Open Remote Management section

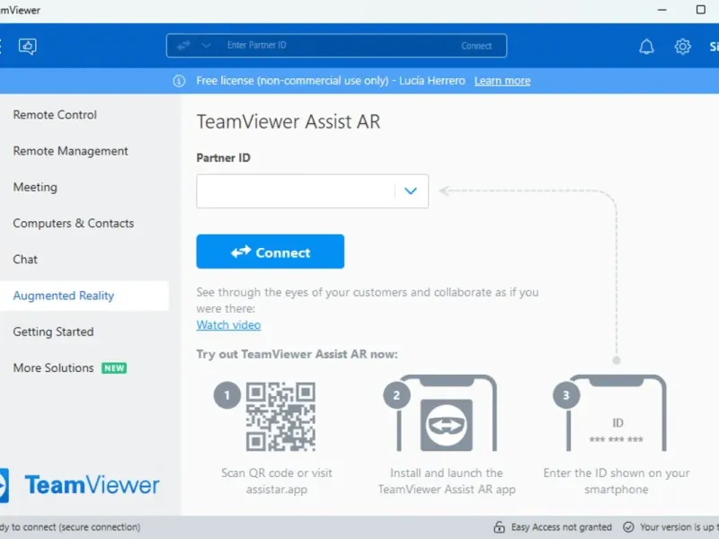click(x=70, y=151)
